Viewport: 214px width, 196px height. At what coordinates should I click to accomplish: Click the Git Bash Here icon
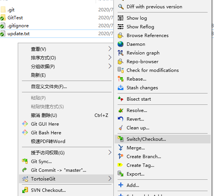coord(25,132)
